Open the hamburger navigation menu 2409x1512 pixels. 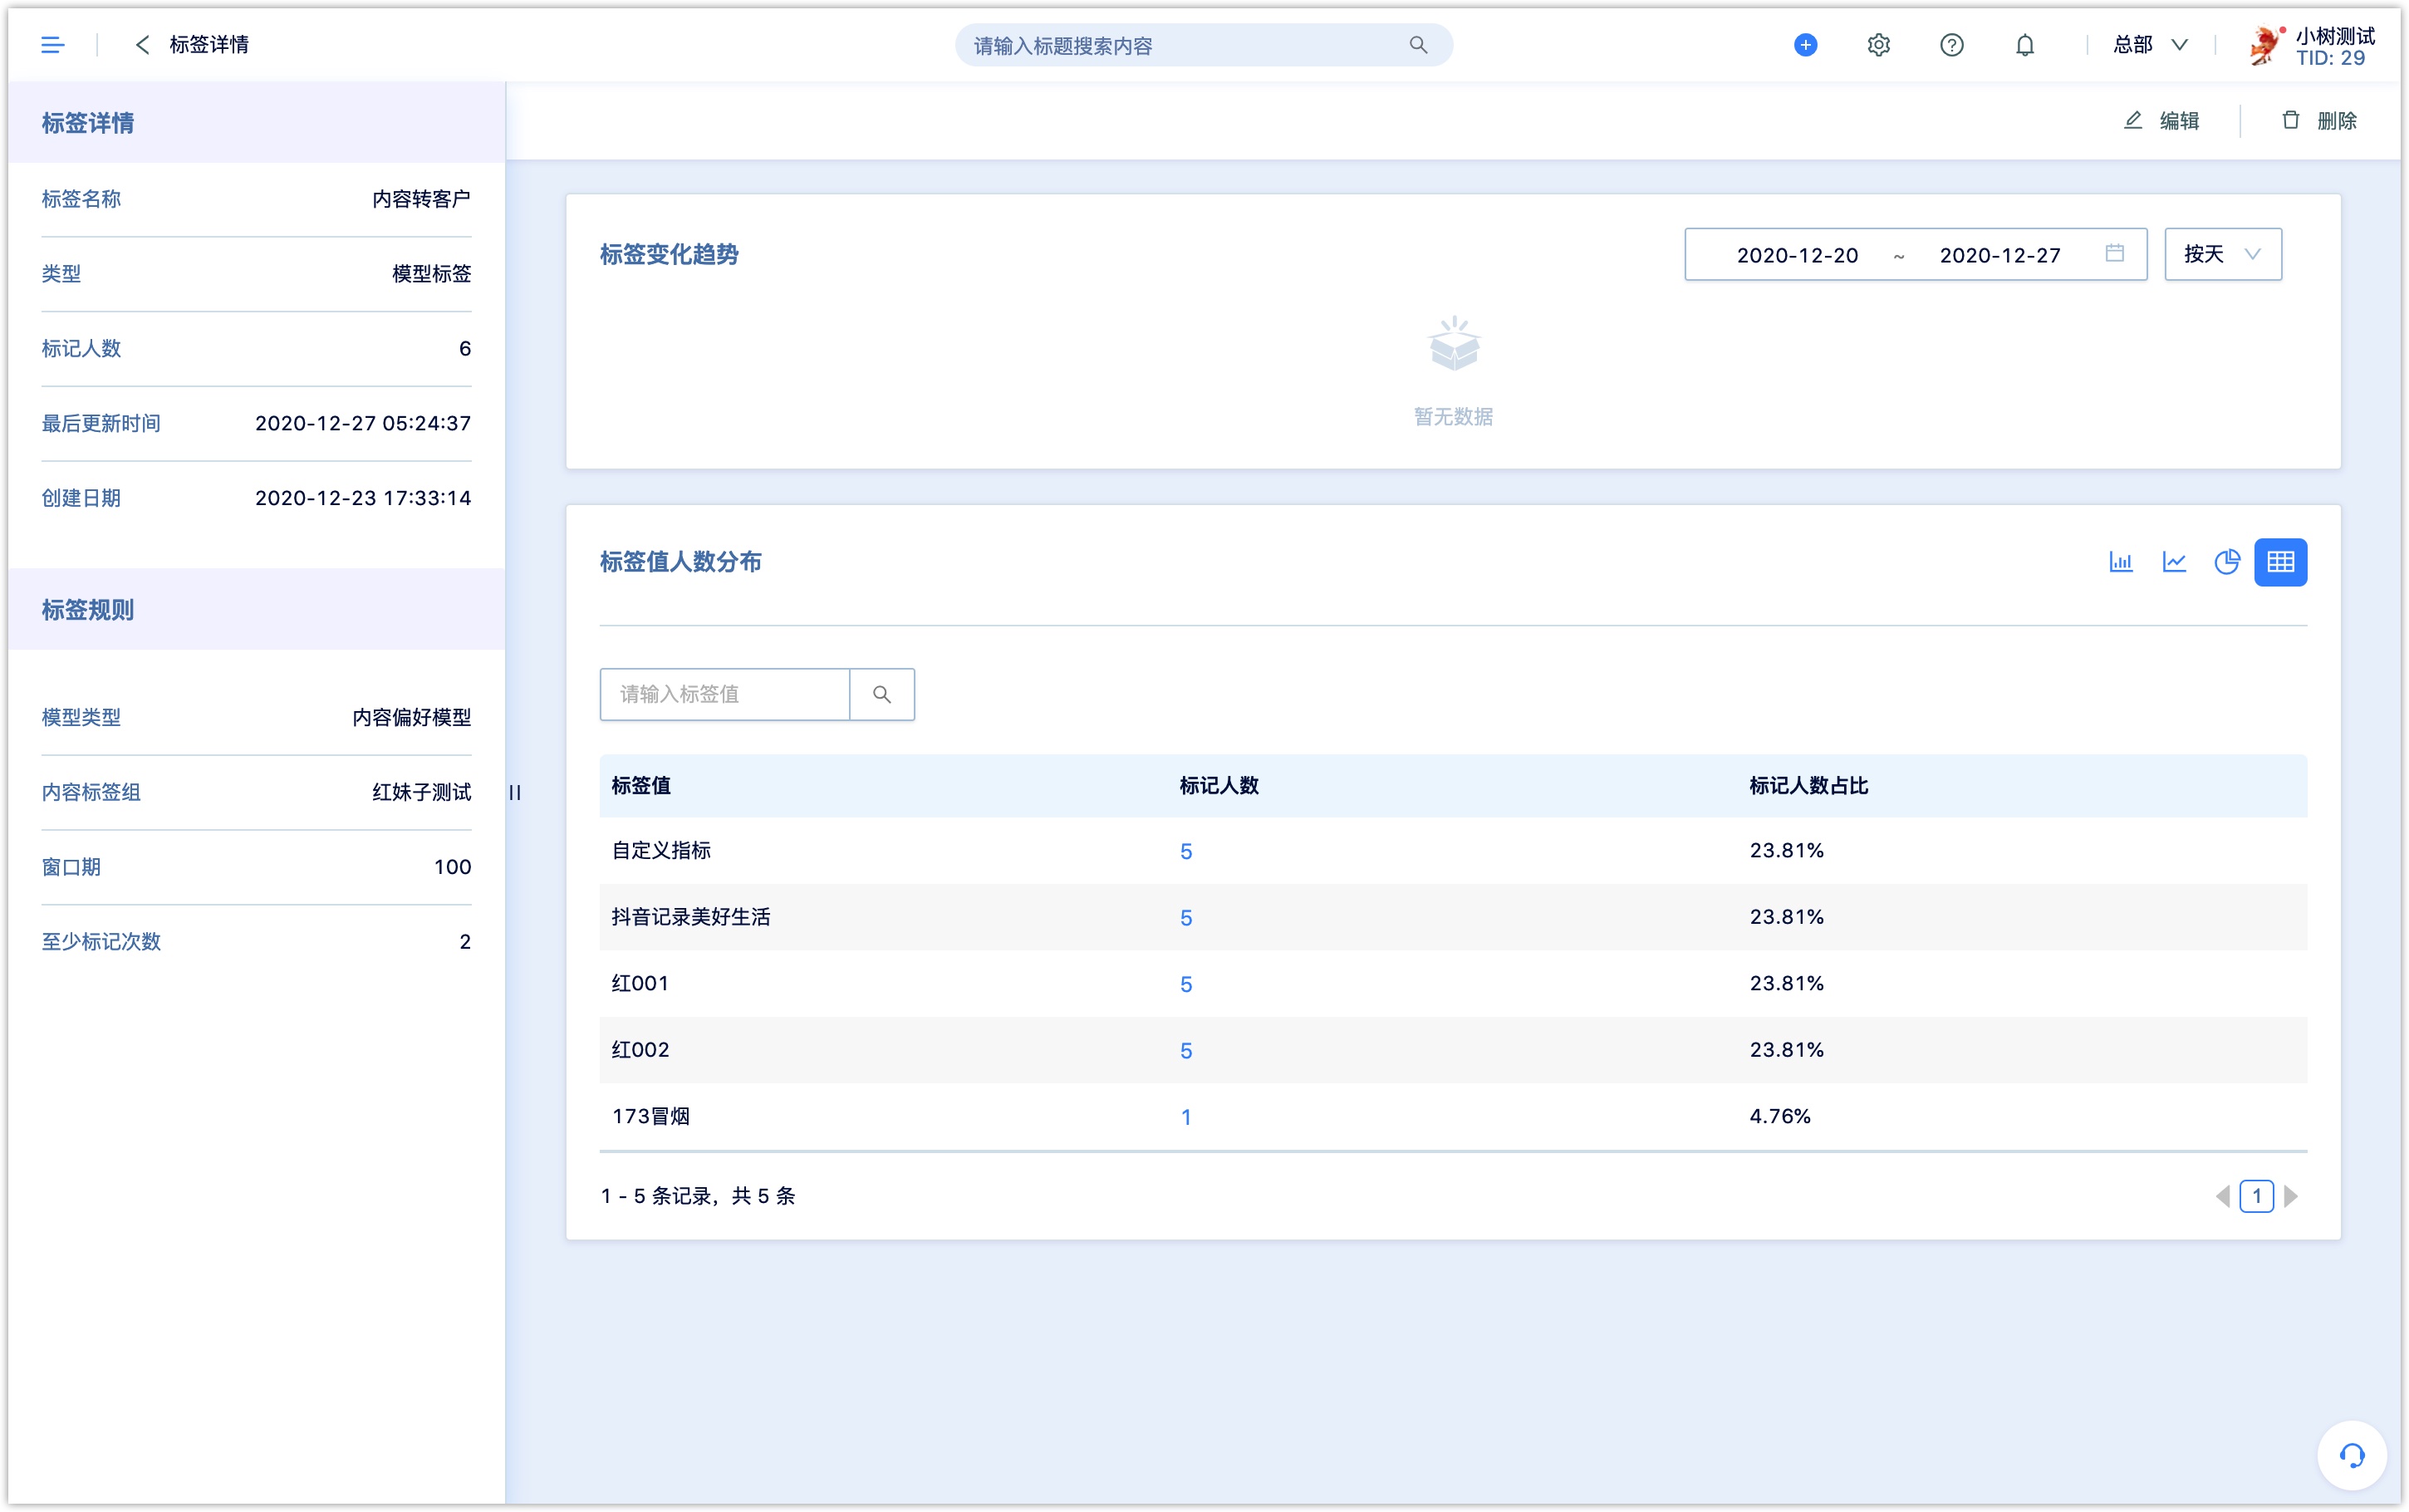coord(53,45)
